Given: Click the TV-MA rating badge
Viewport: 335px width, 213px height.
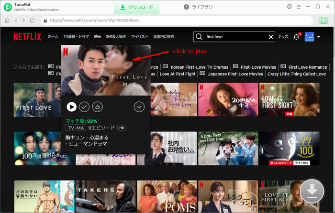Looking at the screenshot, I should click(x=76, y=128).
